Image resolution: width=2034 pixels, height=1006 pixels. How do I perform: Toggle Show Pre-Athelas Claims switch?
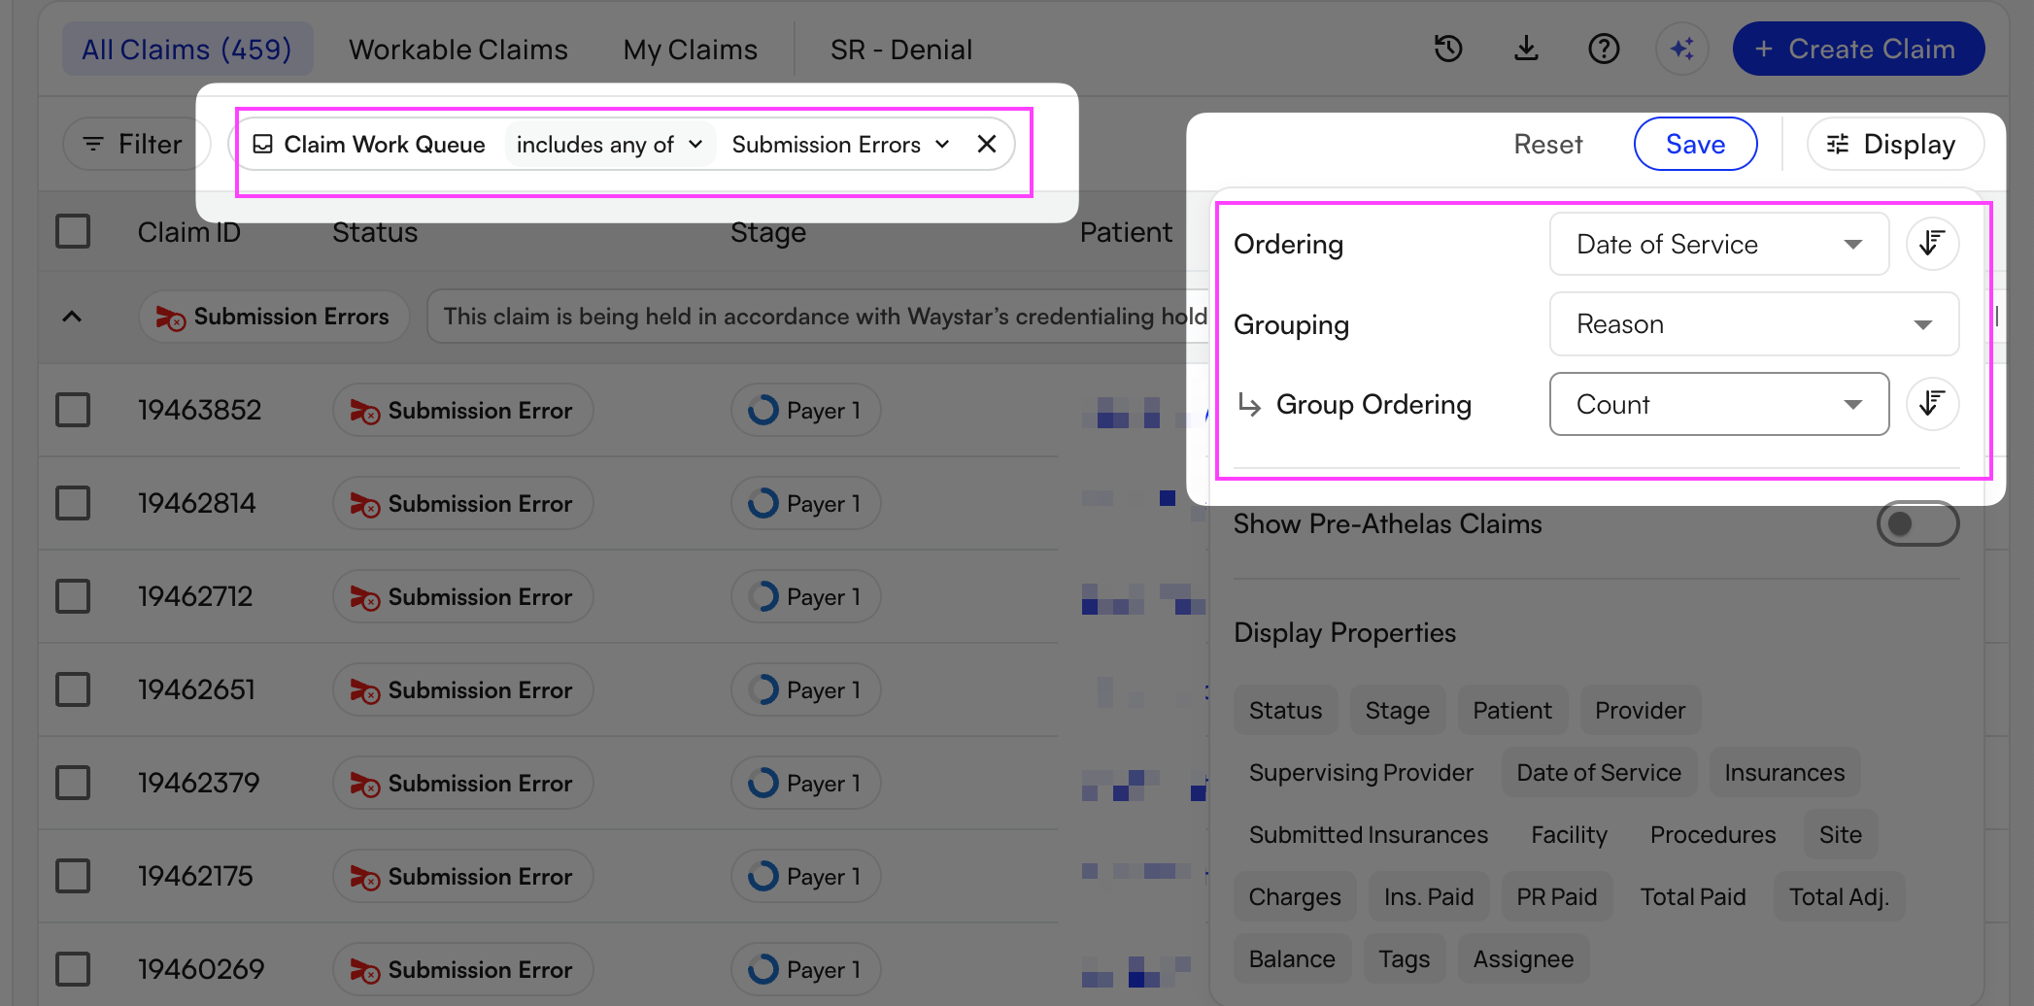[x=1917, y=523]
